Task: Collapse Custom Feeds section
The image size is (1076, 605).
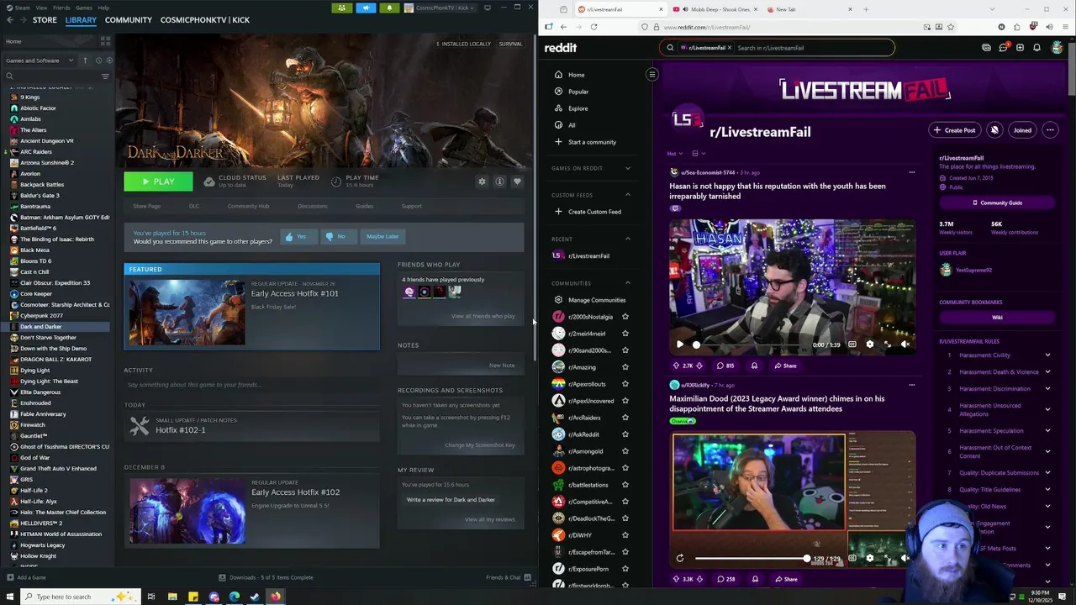Action: tap(627, 195)
